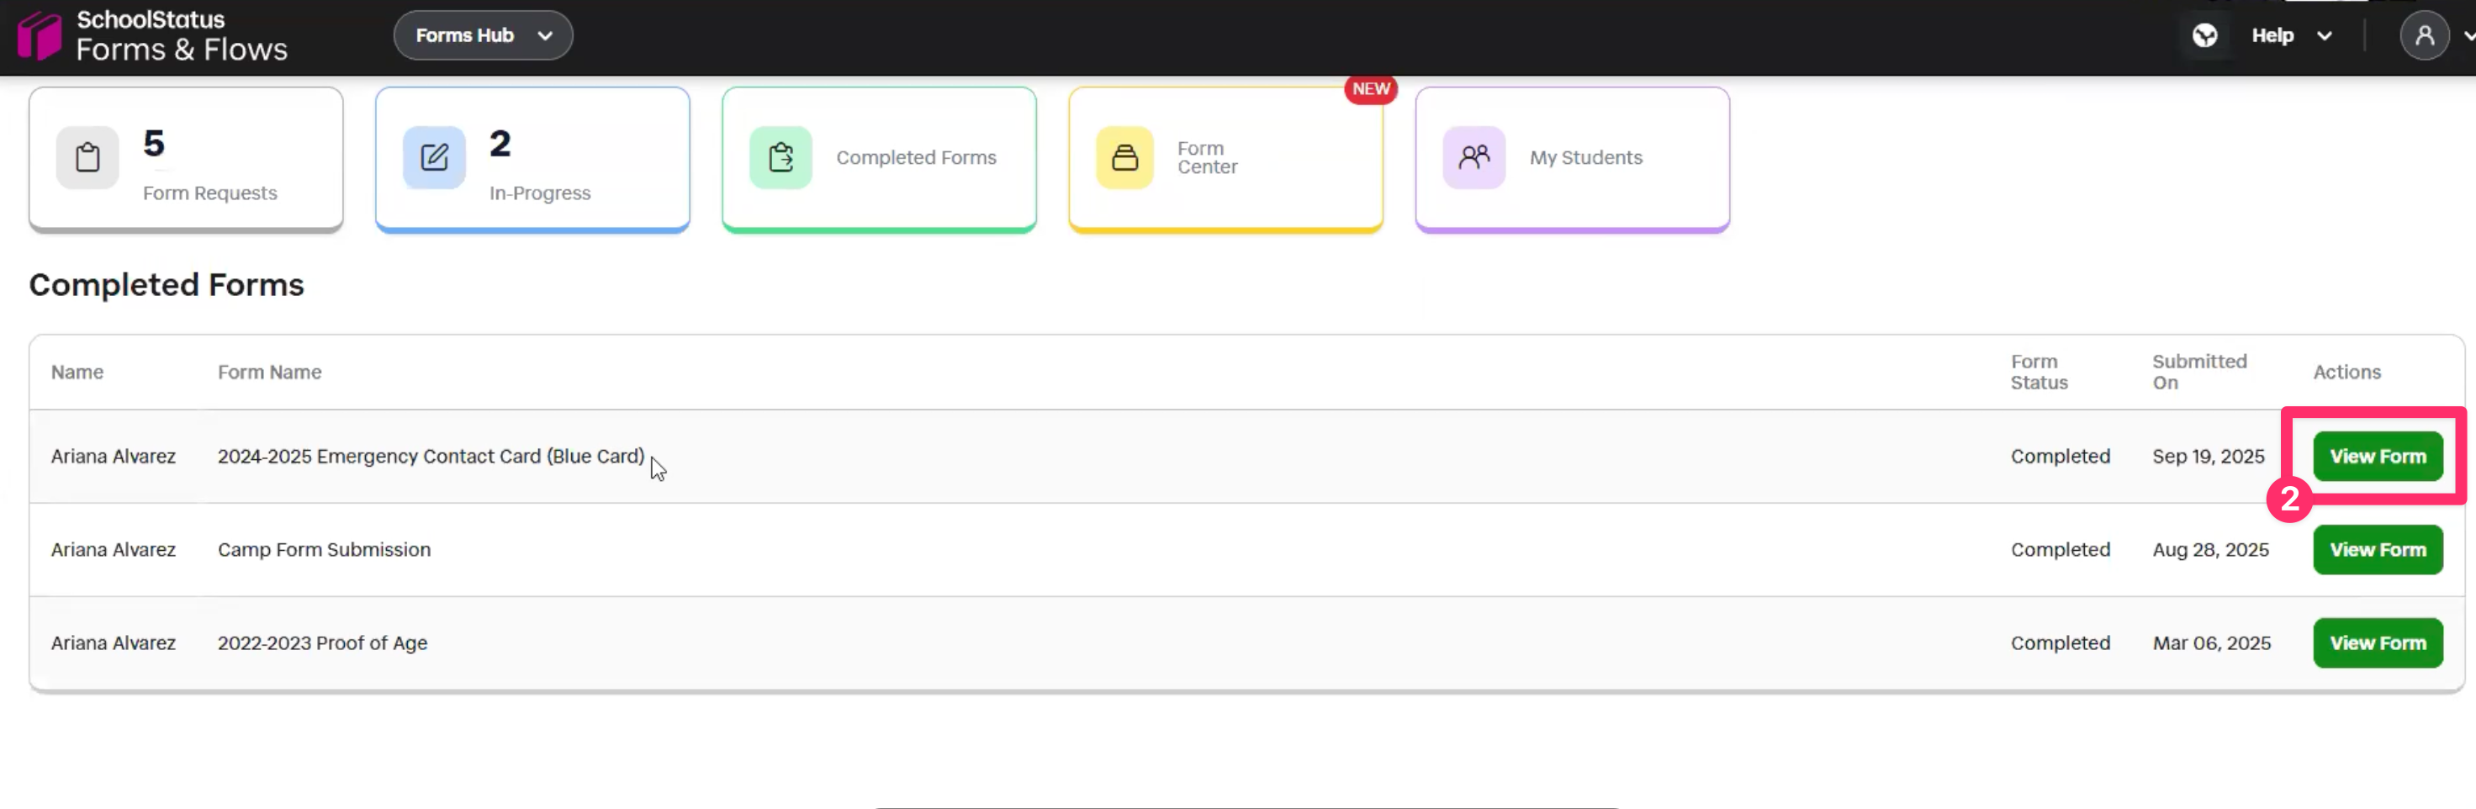
Task: Select the Completed Forms card icon
Action: [x=780, y=157]
